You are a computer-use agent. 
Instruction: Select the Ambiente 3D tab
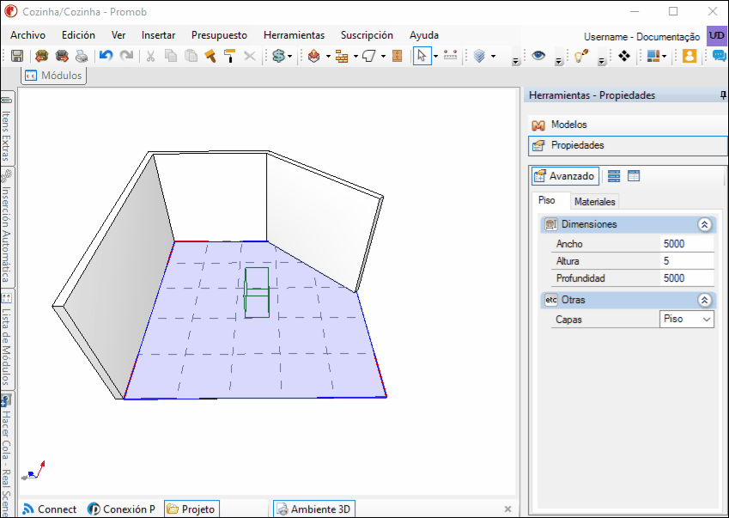[x=313, y=509]
